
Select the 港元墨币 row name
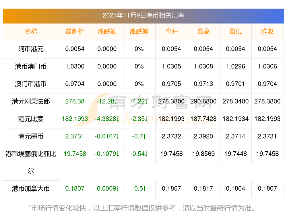31,136
